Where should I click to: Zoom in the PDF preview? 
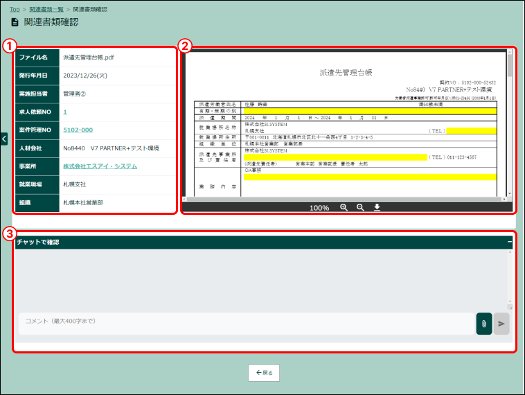click(344, 207)
